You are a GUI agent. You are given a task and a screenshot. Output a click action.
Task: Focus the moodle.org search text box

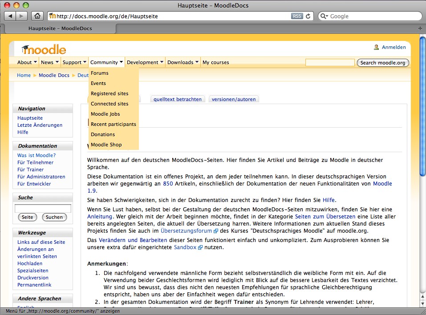tap(330, 63)
